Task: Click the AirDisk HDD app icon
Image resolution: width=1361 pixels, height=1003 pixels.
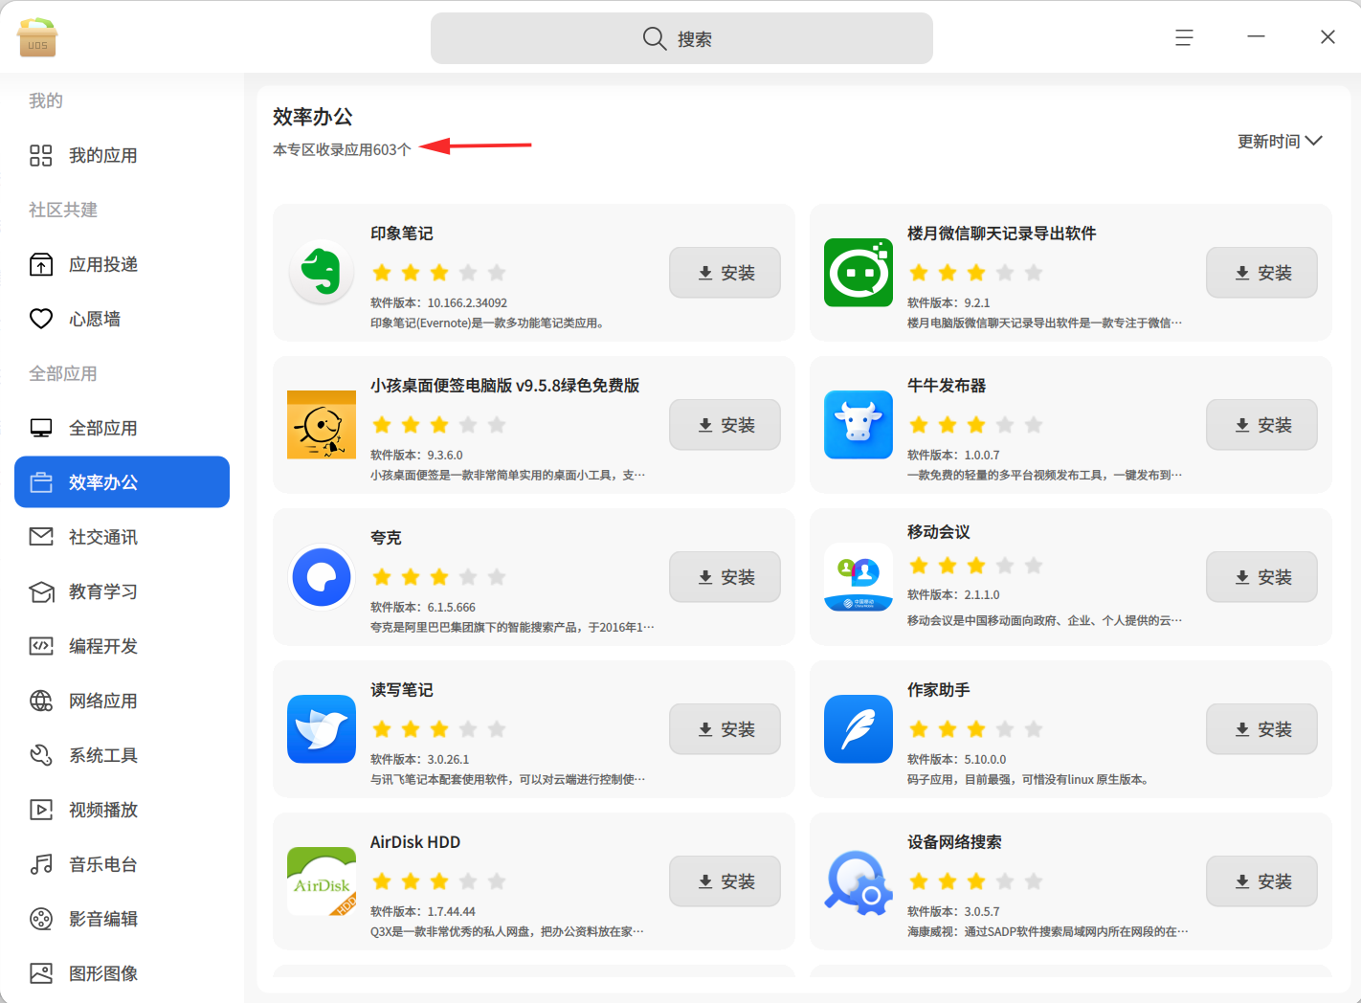Action: click(x=322, y=880)
